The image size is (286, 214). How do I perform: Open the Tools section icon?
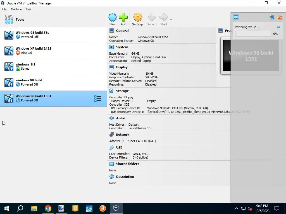(9, 19)
